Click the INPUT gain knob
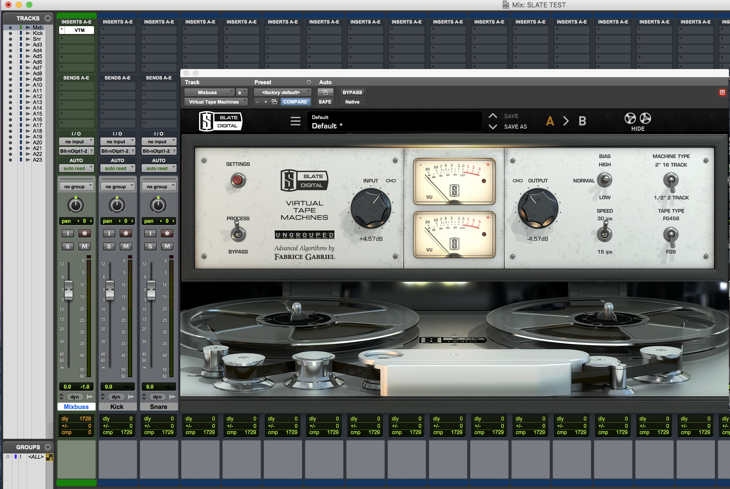 (x=371, y=208)
